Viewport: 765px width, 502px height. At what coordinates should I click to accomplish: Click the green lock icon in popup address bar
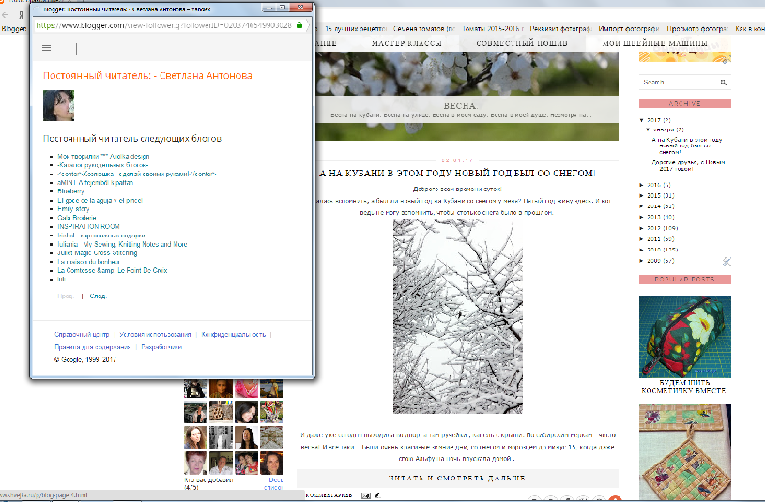(299, 25)
